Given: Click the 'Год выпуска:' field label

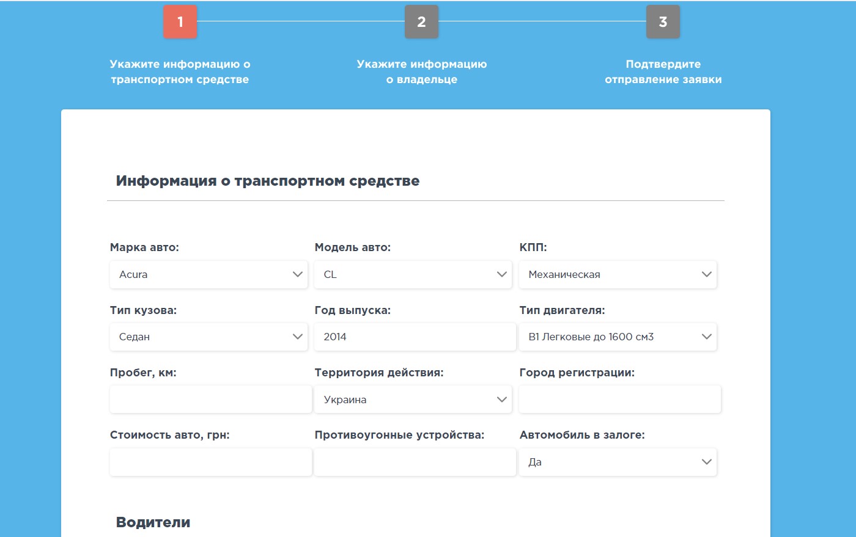Looking at the screenshot, I should [x=353, y=310].
